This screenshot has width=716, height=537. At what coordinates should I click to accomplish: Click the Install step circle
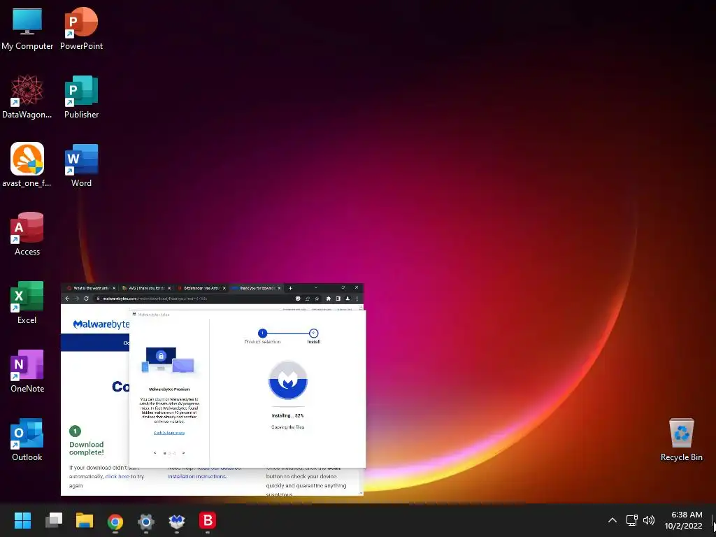[x=313, y=333]
